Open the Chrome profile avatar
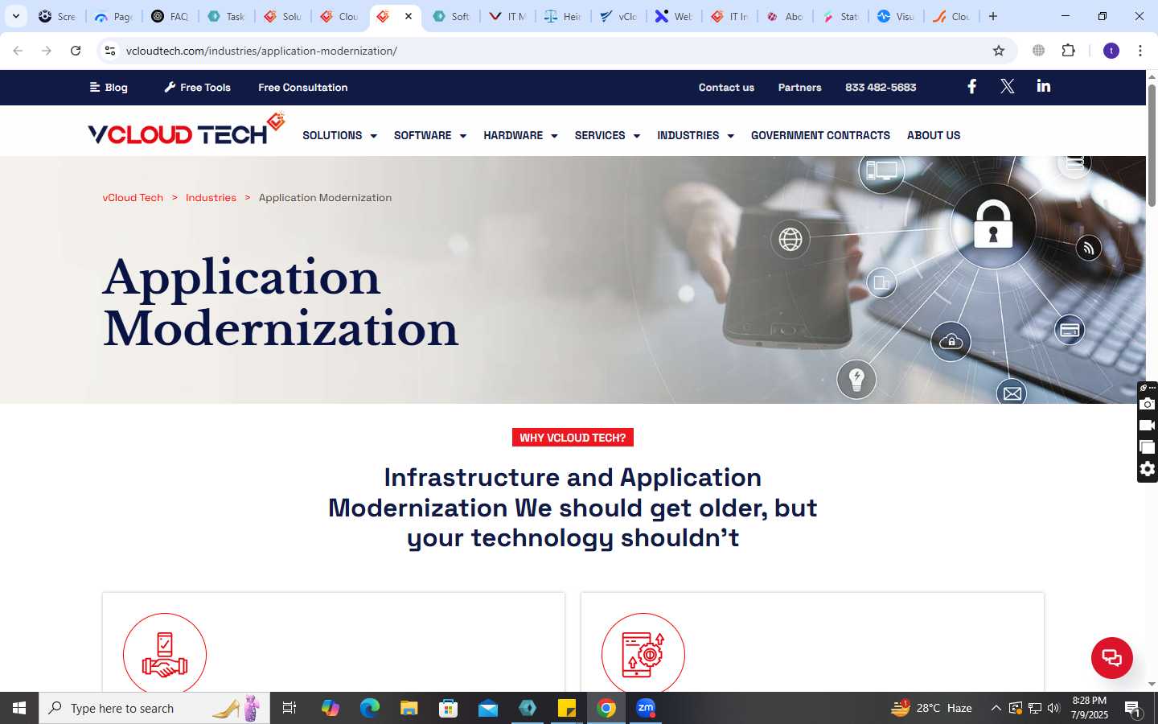The image size is (1158, 724). (x=1111, y=51)
